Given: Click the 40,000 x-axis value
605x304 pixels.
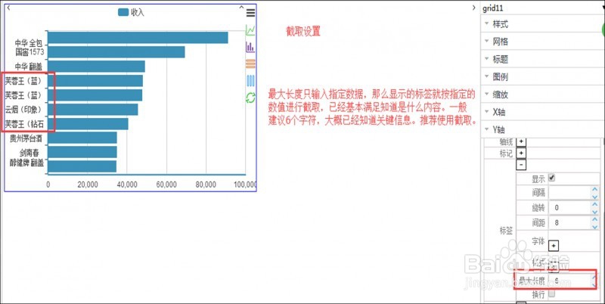Looking at the screenshot, I should [127, 185].
